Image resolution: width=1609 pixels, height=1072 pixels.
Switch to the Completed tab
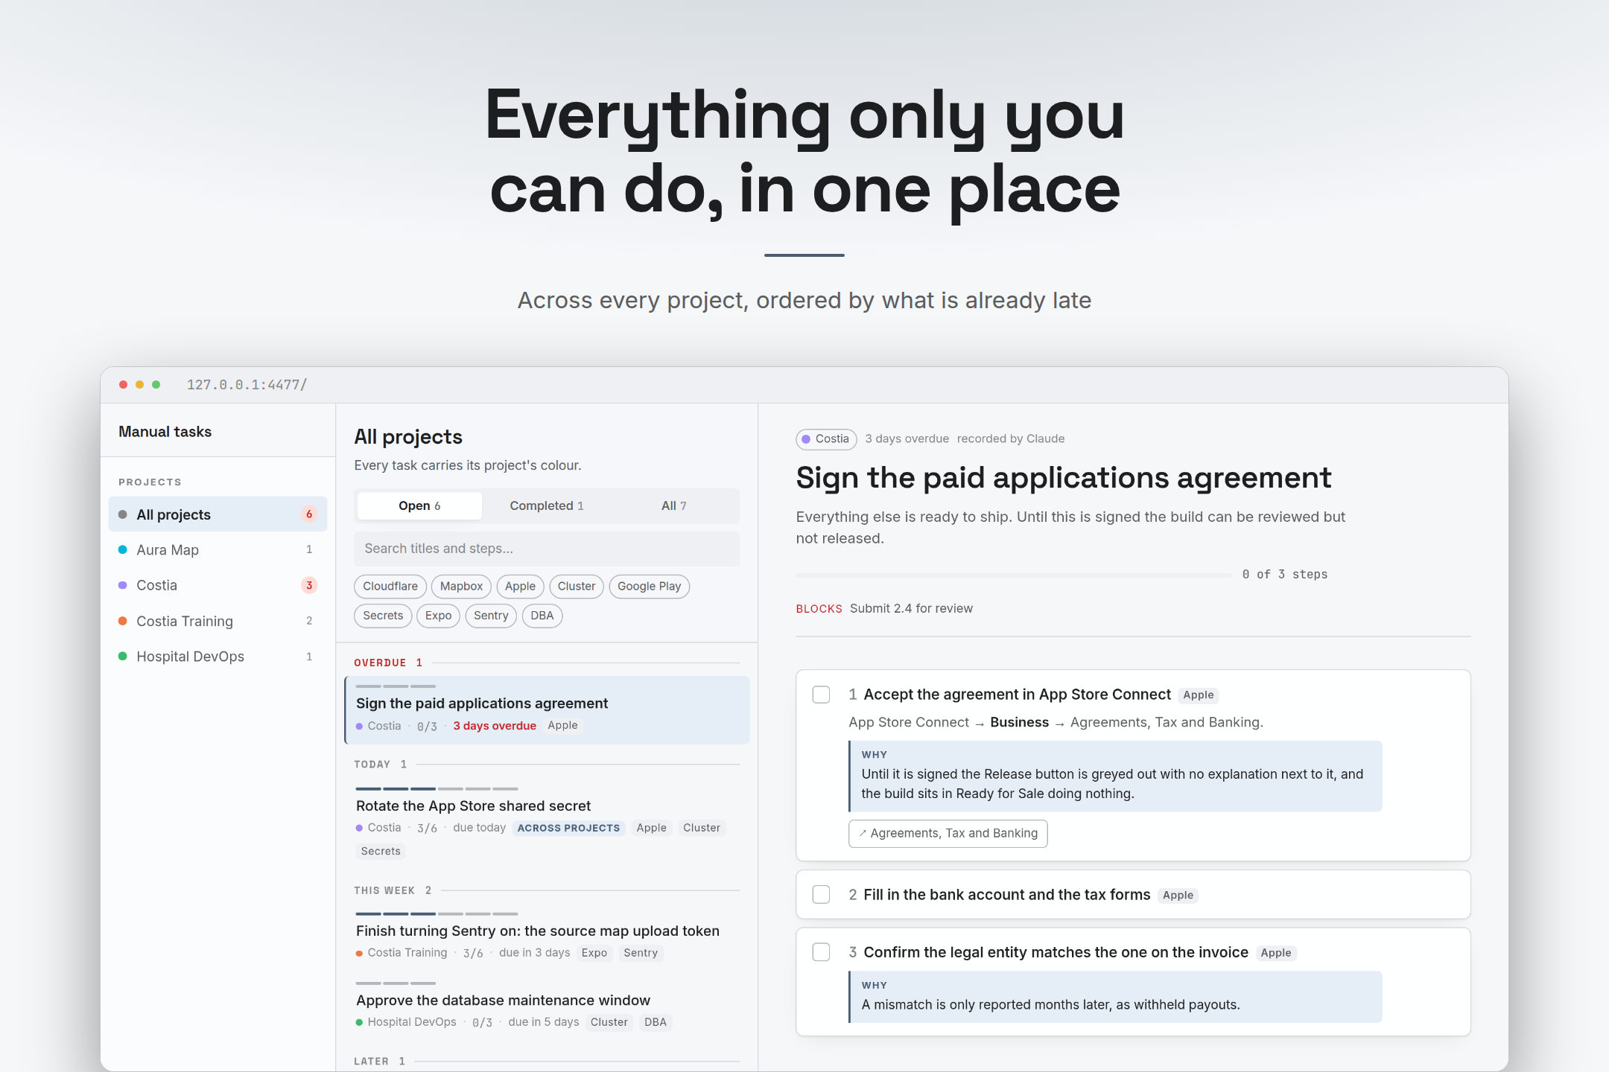[547, 505]
